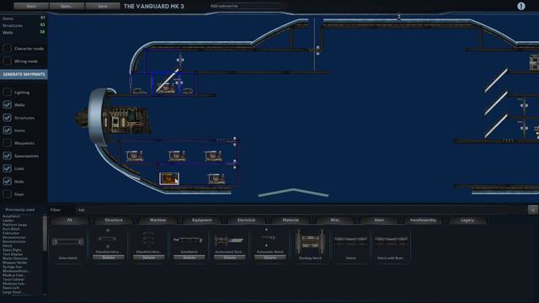The image size is (539, 303).
Task: Save the submarine with the Save button
Action: [103, 6]
